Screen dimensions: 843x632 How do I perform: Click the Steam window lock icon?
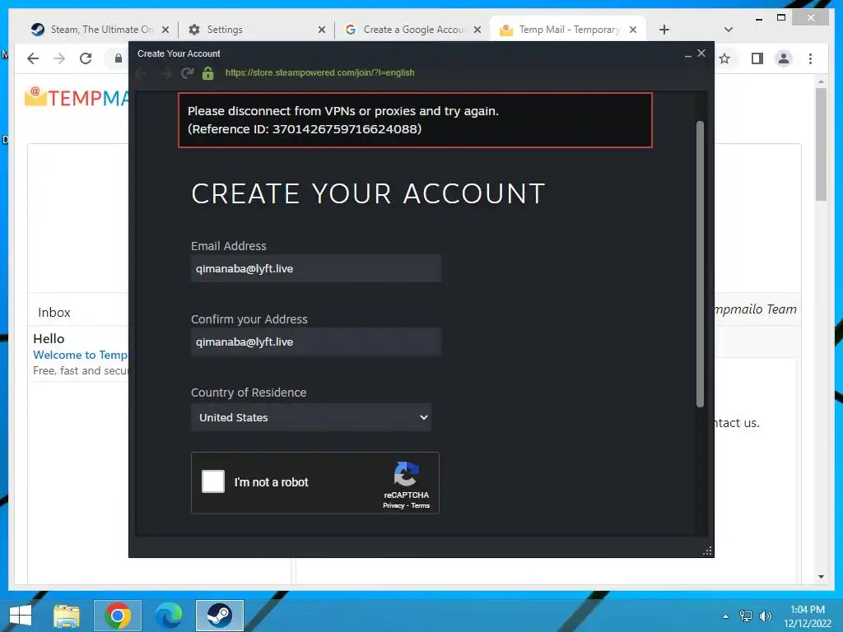(x=208, y=73)
